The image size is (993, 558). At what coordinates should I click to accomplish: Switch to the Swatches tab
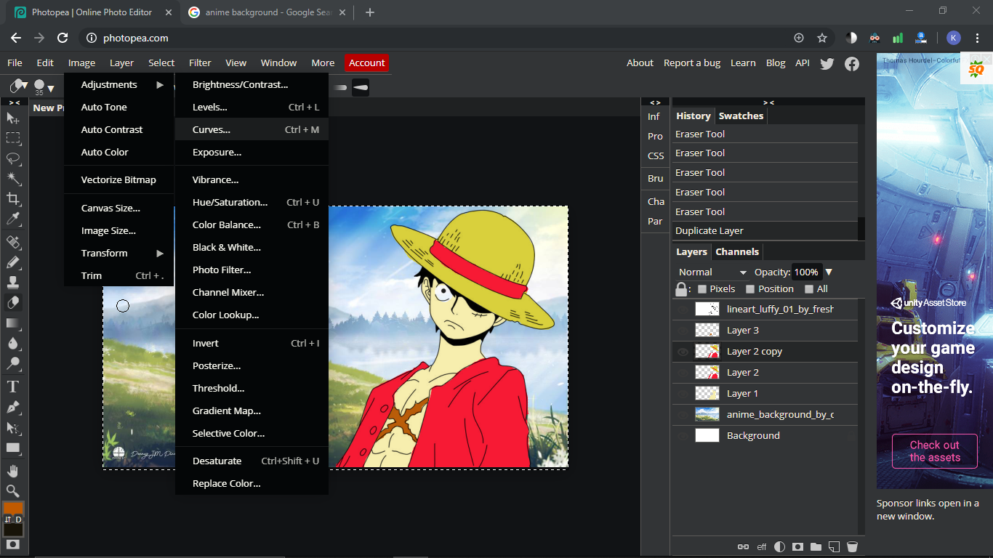(x=741, y=116)
